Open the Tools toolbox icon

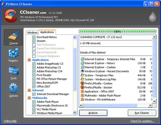pyautogui.click(x=14, y=71)
